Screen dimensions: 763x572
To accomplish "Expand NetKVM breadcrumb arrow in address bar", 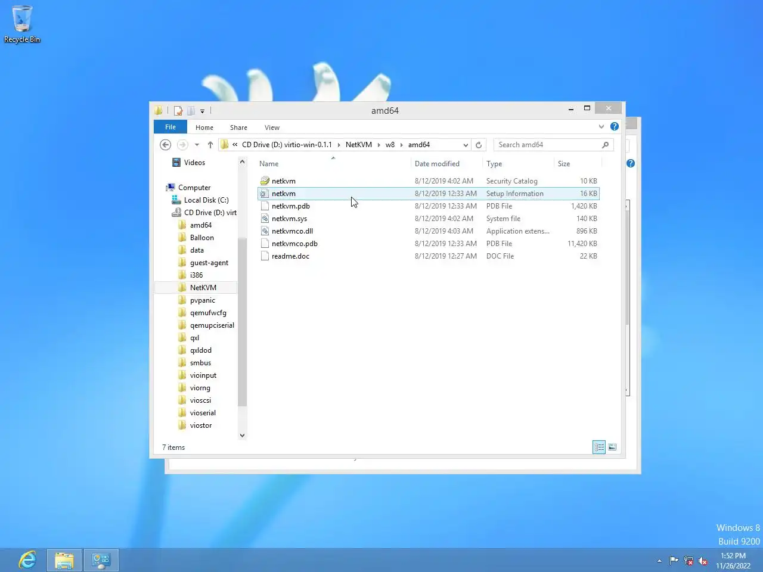I will (x=379, y=145).
